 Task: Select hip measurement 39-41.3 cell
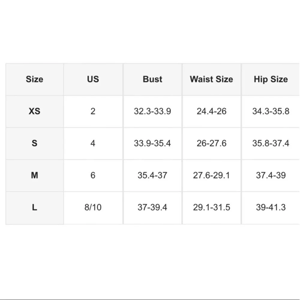(x=271, y=207)
